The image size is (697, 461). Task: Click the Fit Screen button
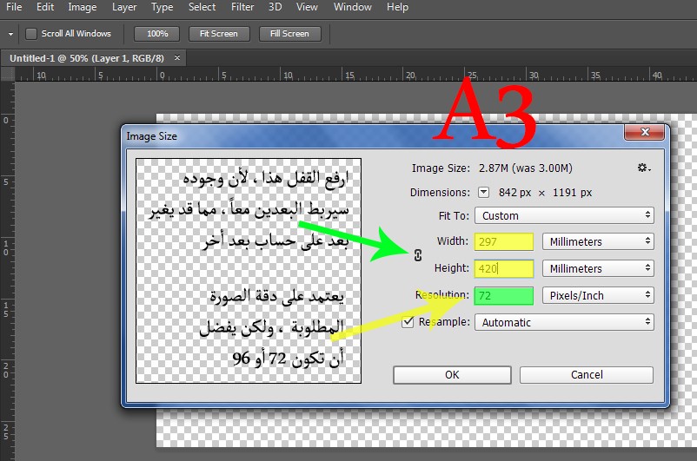218,34
